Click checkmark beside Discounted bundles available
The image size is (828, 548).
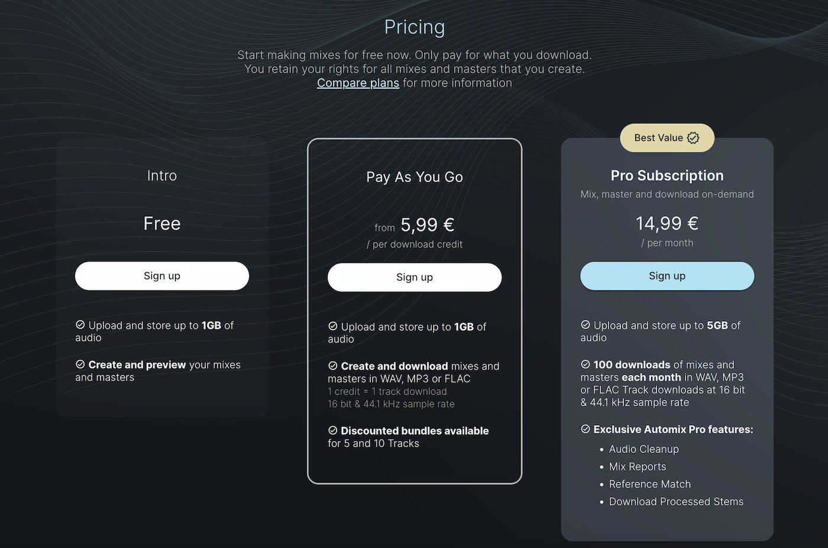pos(333,430)
